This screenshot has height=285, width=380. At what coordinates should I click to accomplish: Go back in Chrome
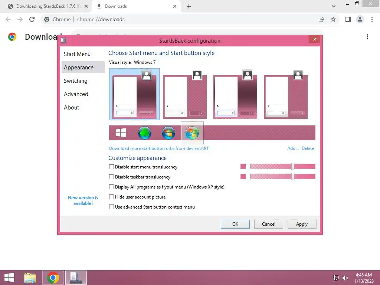(x=8, y=19)
